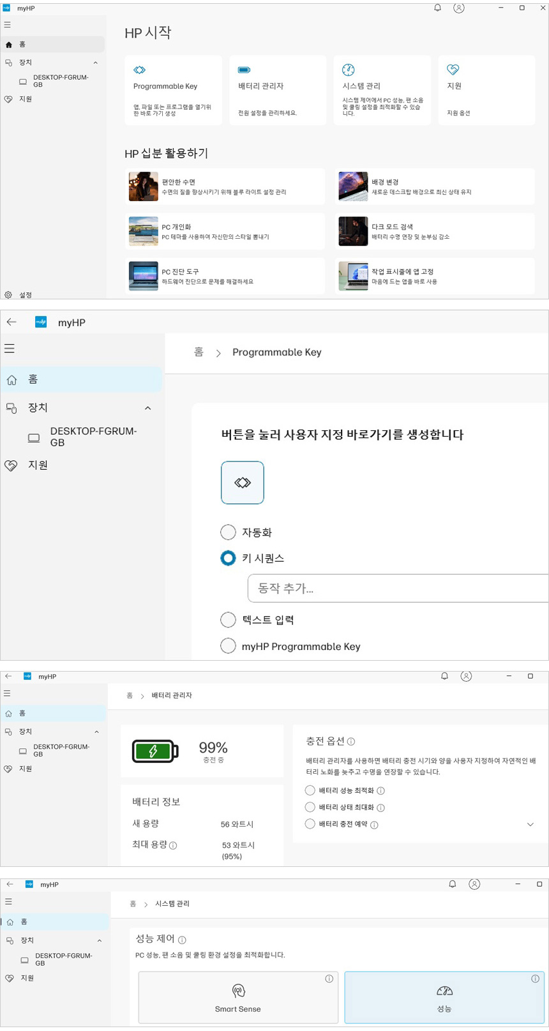The height and width of the screenshot is (1031, 549).
Task: Click 홈 breadcrumb before 시스템 관리
Action: click(133, 904)
